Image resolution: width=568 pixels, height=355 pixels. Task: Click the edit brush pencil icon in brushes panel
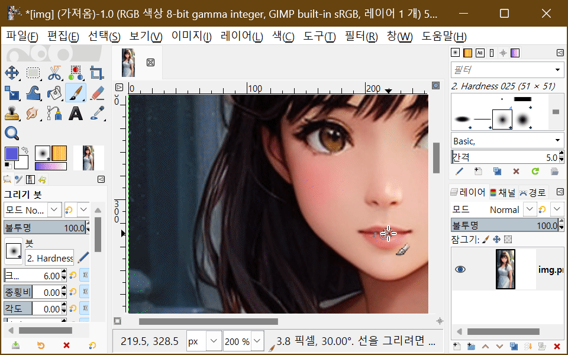point(459,172)
